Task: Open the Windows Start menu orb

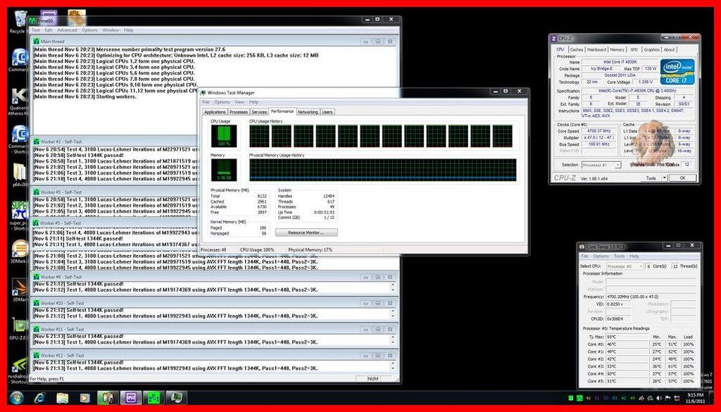Action: pos(17,397)
